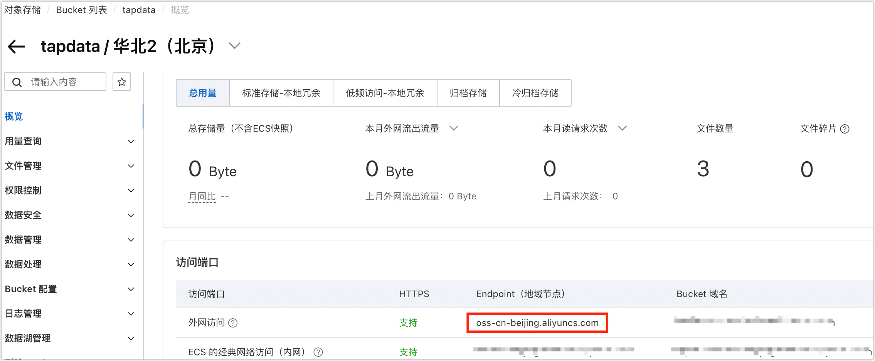Open the Bucket 列表 breadcrumb link
Screen dimensions: 875x361
pos(81,10)
